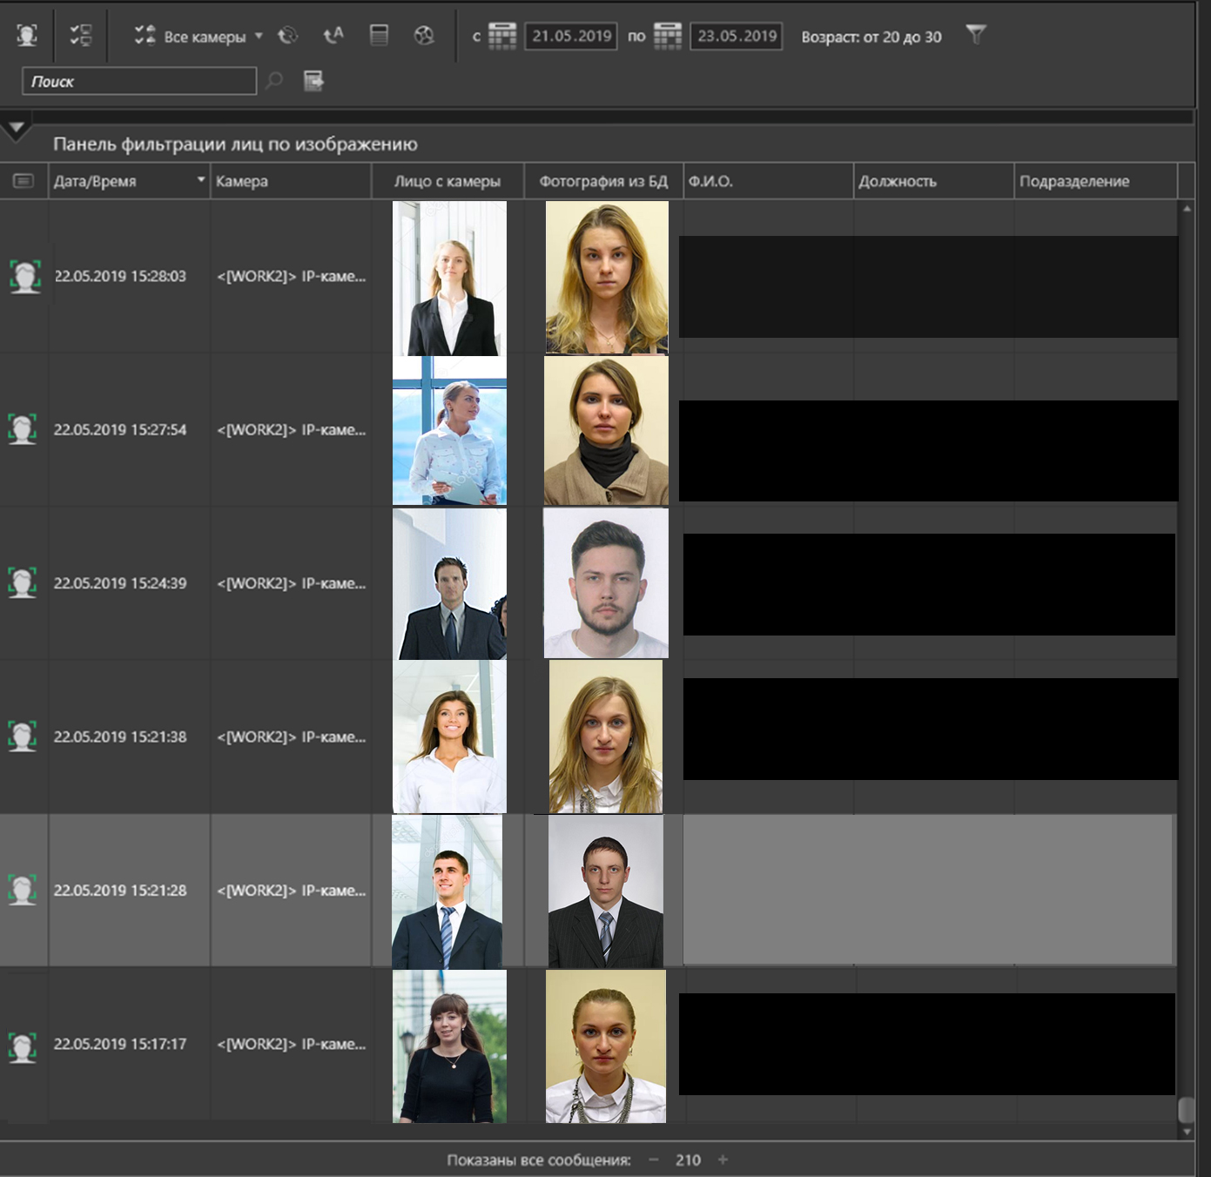
Task: Click the scrollbar up arrow of the table
Action: [1186, 209]
